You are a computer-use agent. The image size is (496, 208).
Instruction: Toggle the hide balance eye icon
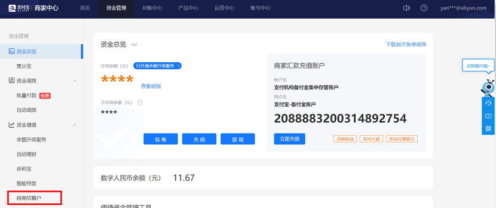click(x=134, y=45)
